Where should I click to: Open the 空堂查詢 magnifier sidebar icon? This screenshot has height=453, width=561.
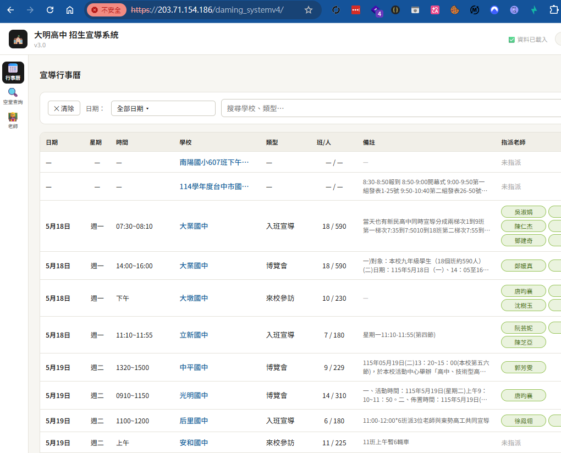pos(13,96)
